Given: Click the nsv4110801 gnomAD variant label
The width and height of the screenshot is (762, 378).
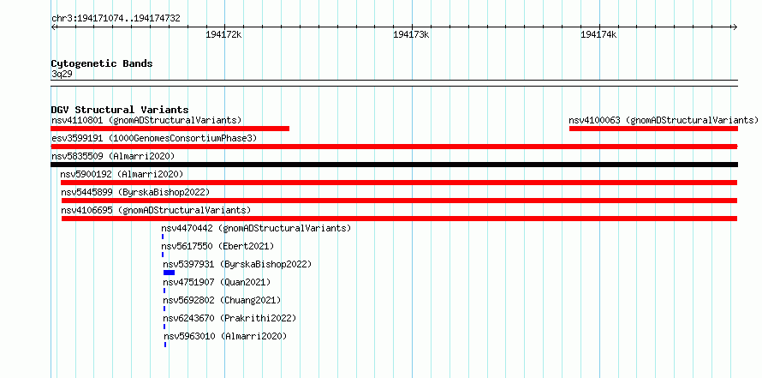Looking at the screenshot, I should [146, 120].
